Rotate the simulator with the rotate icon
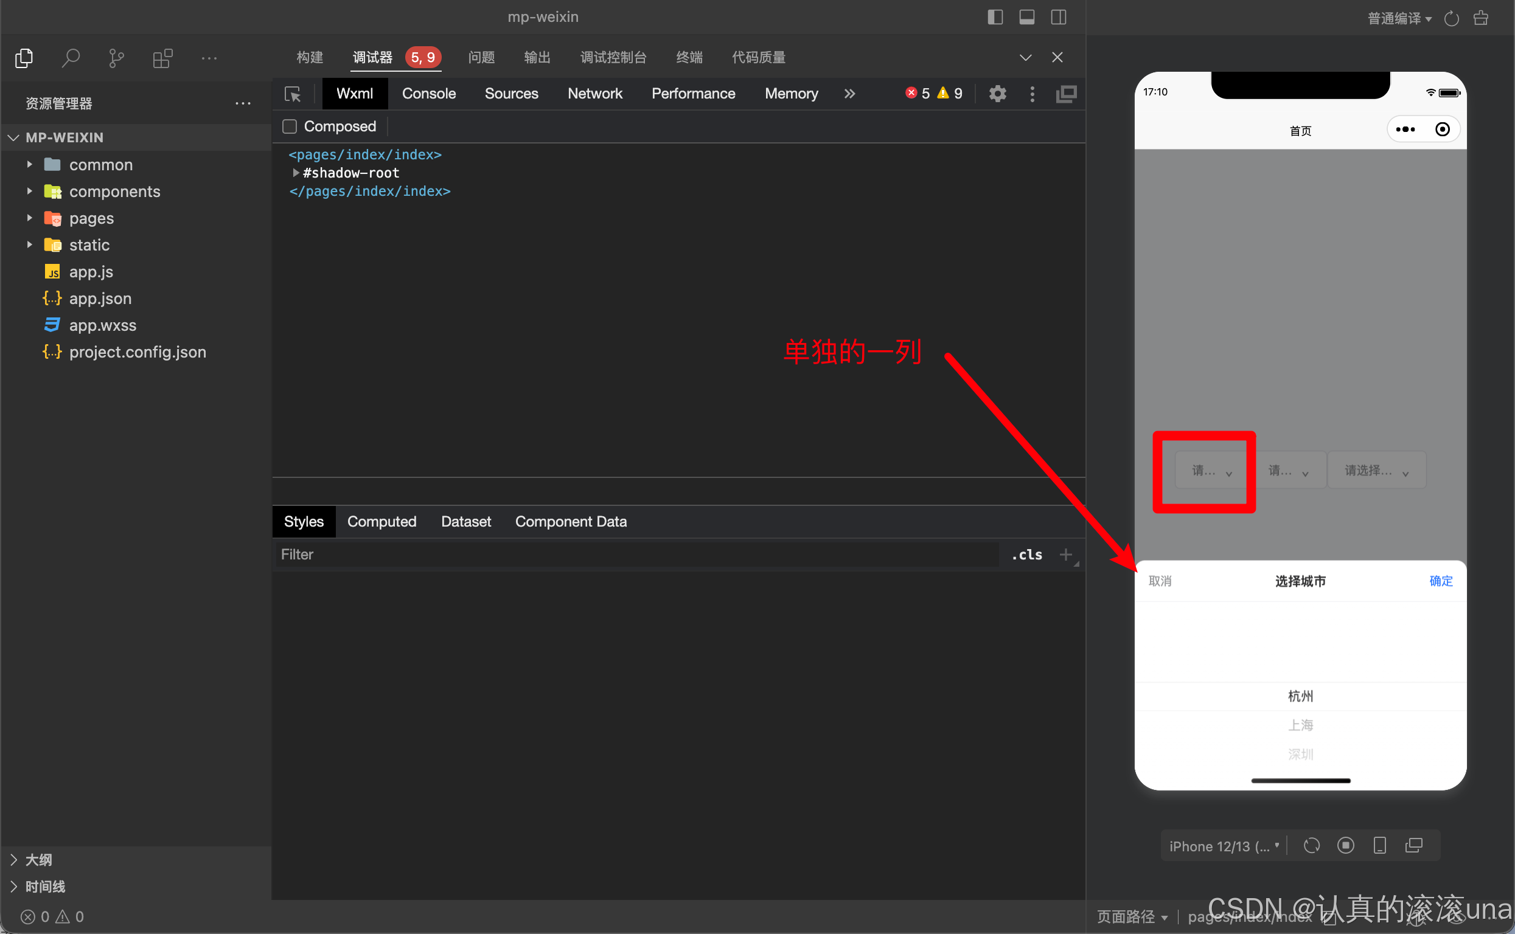1515x934 pixels. [1311, 845]
